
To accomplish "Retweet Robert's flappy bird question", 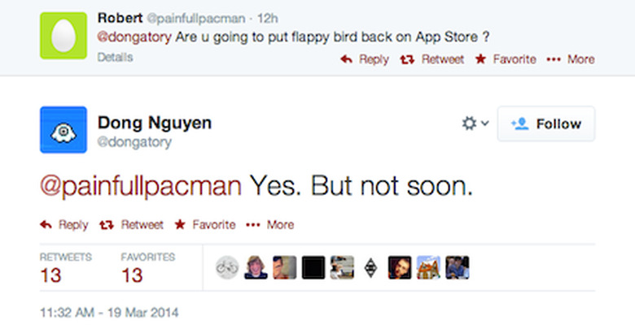I will pyautogui.click(x=432, y=59).
